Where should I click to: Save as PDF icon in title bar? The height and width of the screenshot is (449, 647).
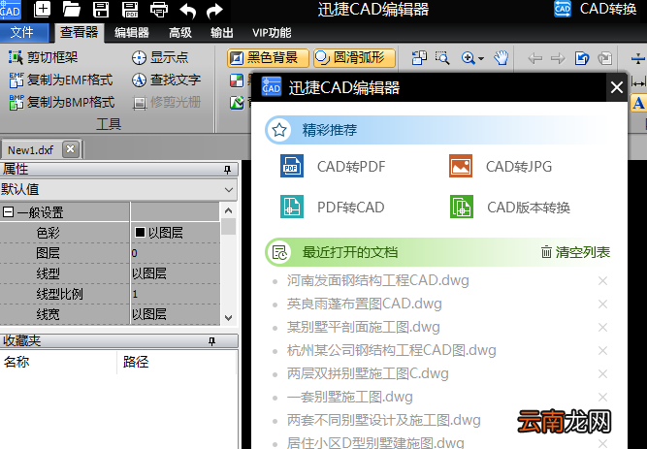(x=130, y=9)
